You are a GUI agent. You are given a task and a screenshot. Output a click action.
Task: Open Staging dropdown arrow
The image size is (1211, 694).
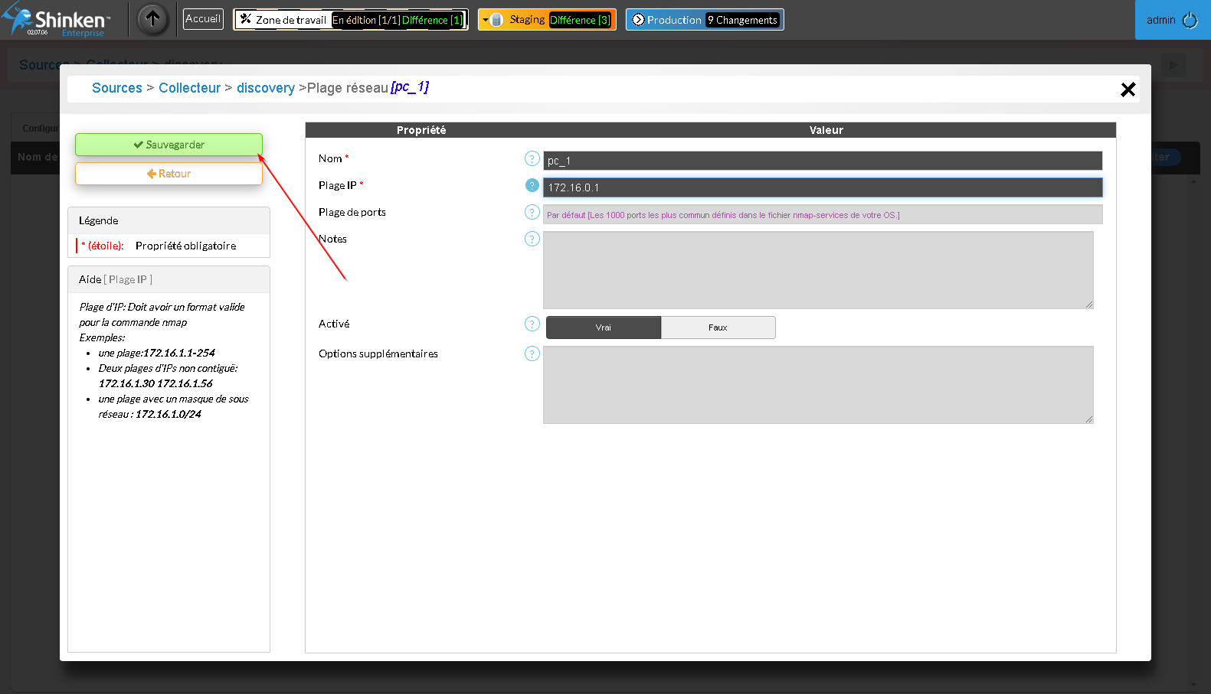click(x=486, y=20)
